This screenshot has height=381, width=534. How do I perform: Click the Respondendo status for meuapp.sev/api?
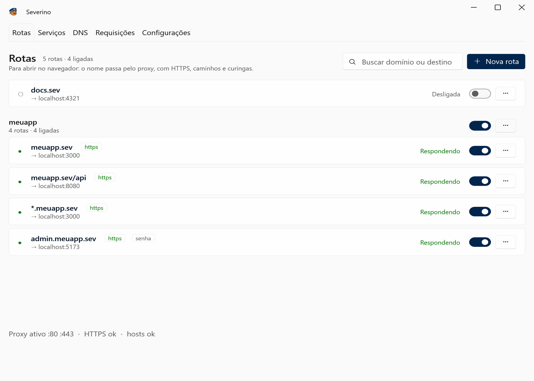440,182
